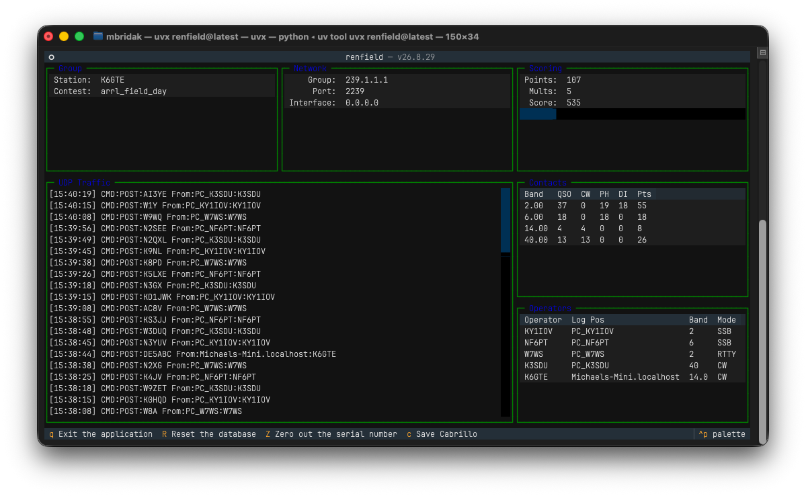
Task: Click R Reset the database in the footer
Action: pos(208,433)
